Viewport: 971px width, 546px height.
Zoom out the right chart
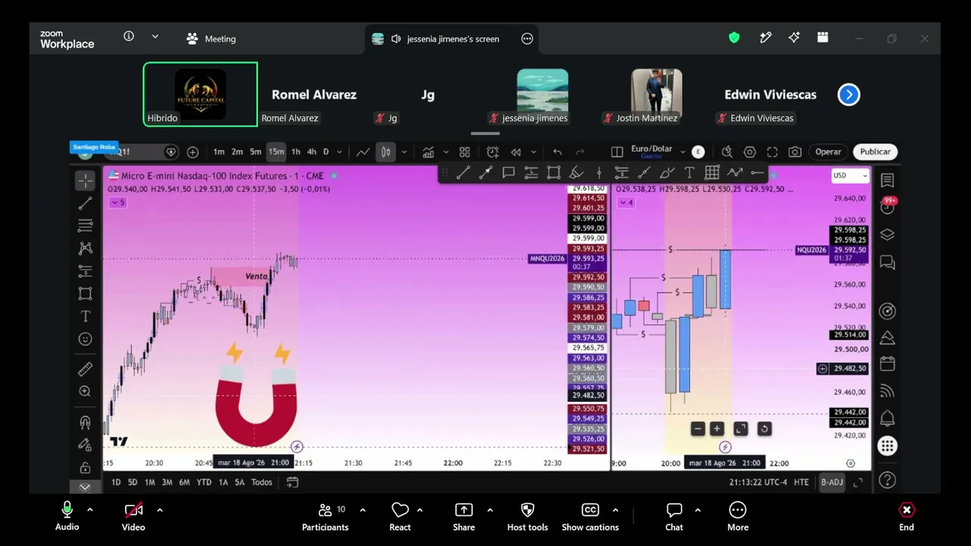pos(697,429)
